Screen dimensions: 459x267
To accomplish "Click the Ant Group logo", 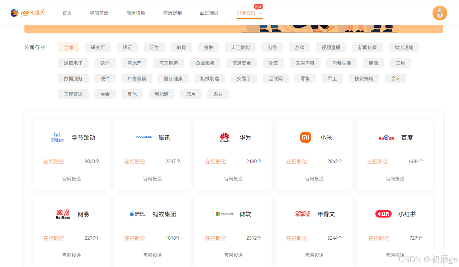I will point(138,214).
